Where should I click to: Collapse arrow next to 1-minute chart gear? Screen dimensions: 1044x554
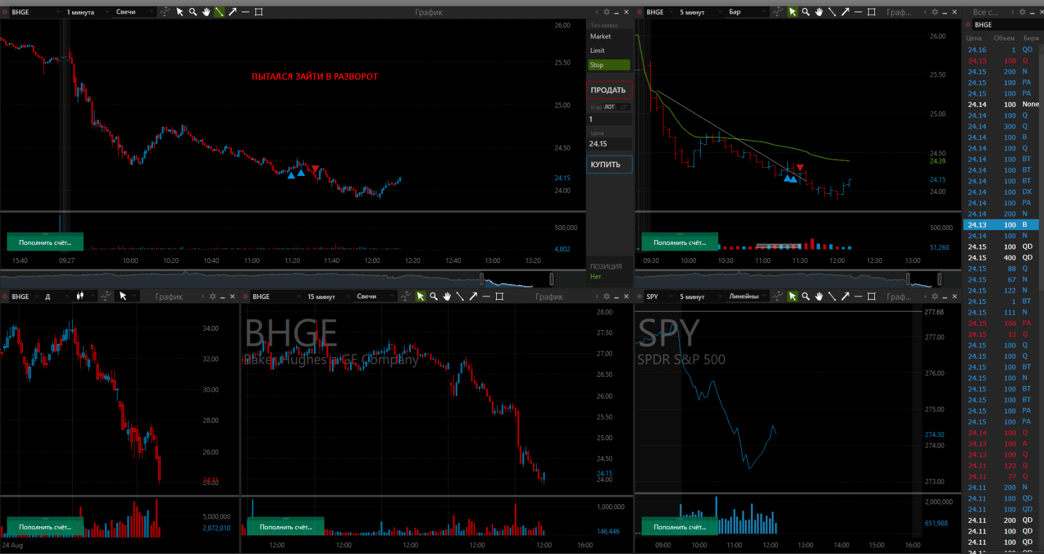pos(597,12)
